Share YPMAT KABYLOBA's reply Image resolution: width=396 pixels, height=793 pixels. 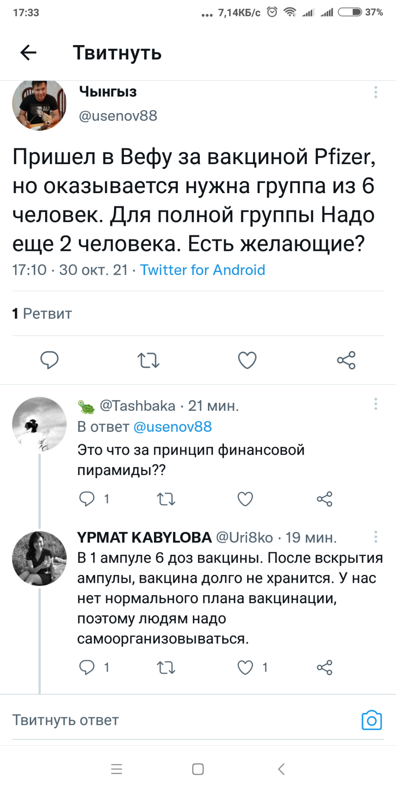click(x=324, y=668)
